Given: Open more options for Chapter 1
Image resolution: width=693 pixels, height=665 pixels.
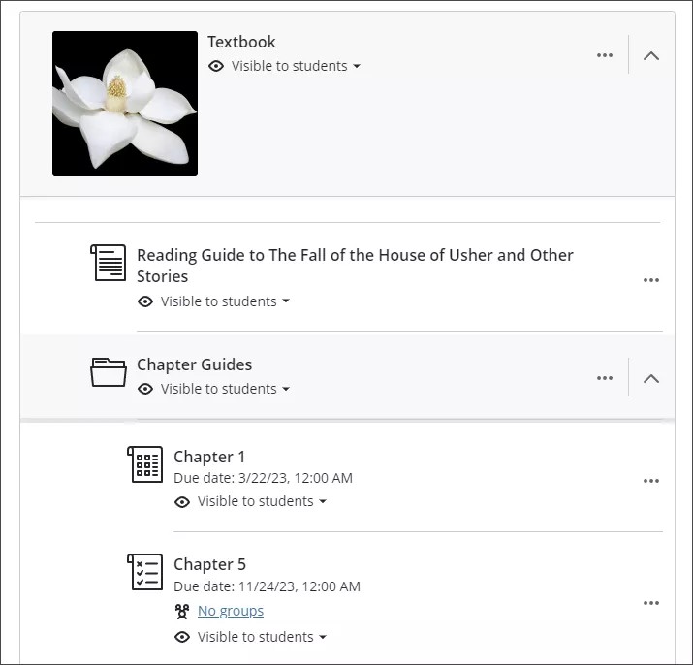Looking at the screenshot, I should point(651,481).
